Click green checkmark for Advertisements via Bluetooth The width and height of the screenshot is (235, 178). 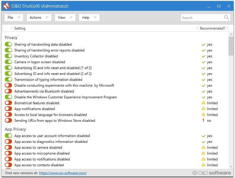(x=203, y=91)
